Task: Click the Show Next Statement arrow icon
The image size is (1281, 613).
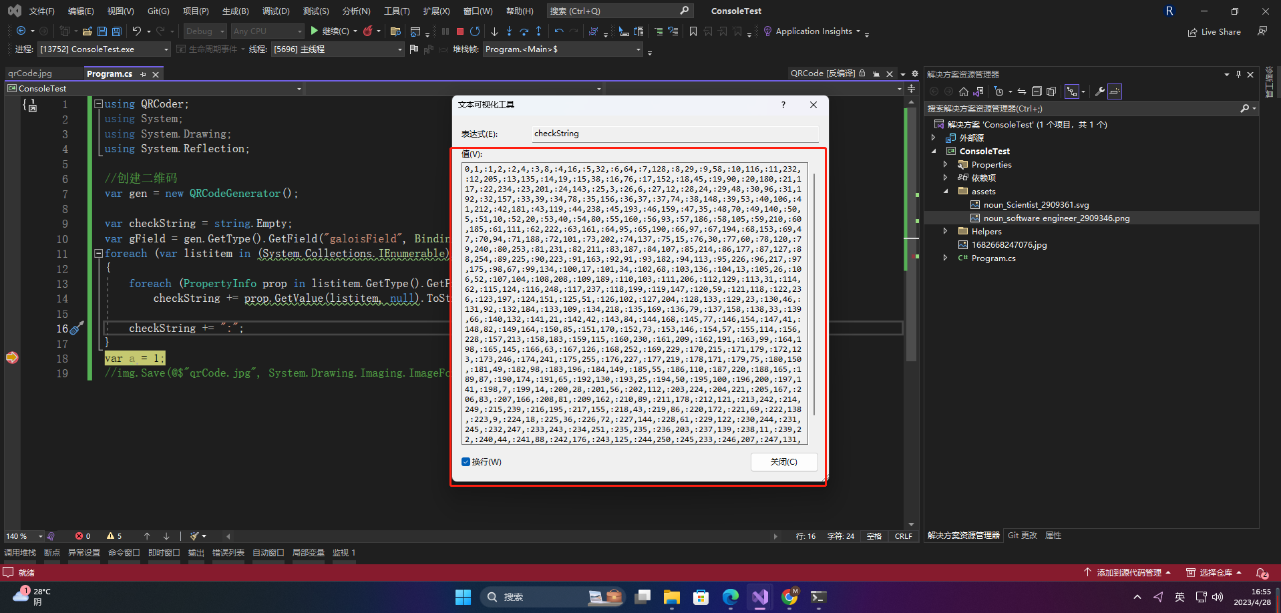Action: point(494,31)
